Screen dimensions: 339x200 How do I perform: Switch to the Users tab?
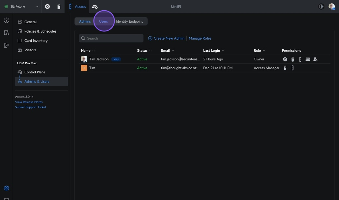coord(103,21)
